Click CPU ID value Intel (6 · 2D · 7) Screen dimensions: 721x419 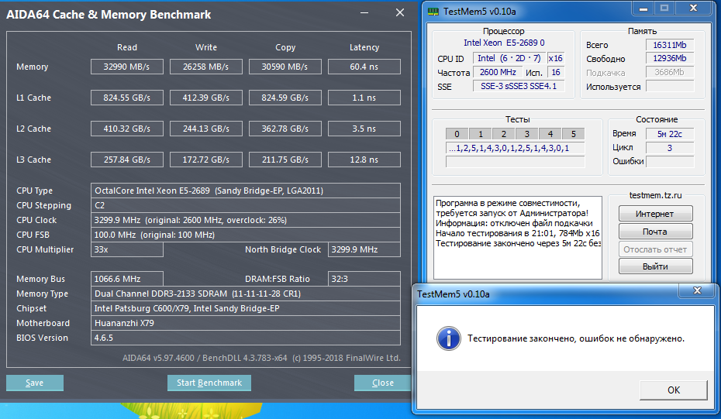[x=509, y=58]
